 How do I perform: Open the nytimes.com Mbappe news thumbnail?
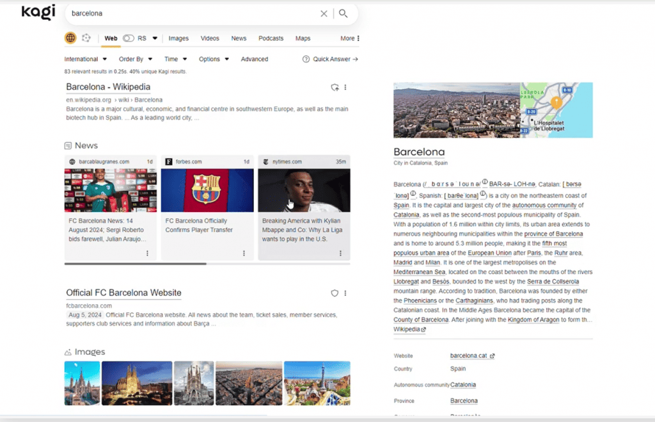304,190
